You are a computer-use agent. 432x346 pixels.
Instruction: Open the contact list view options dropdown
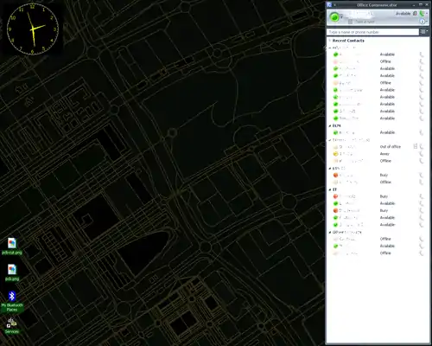click(424, 32)
